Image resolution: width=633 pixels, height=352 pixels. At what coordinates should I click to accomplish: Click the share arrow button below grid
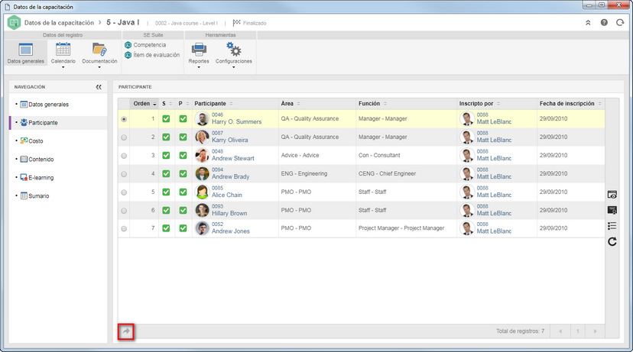click(126, 331)
